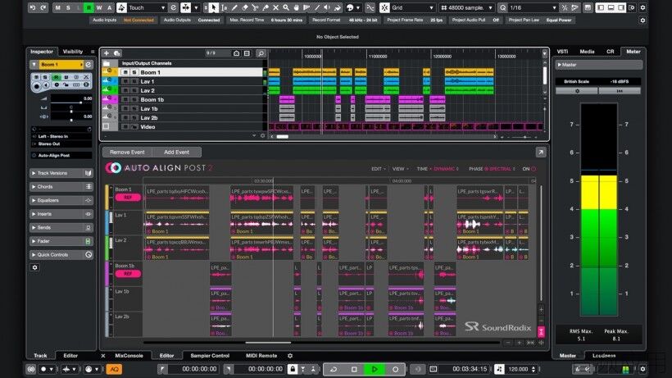Switch to the Media tab
The width and height of the screenshot is (672, 378).
click(587, 52)
